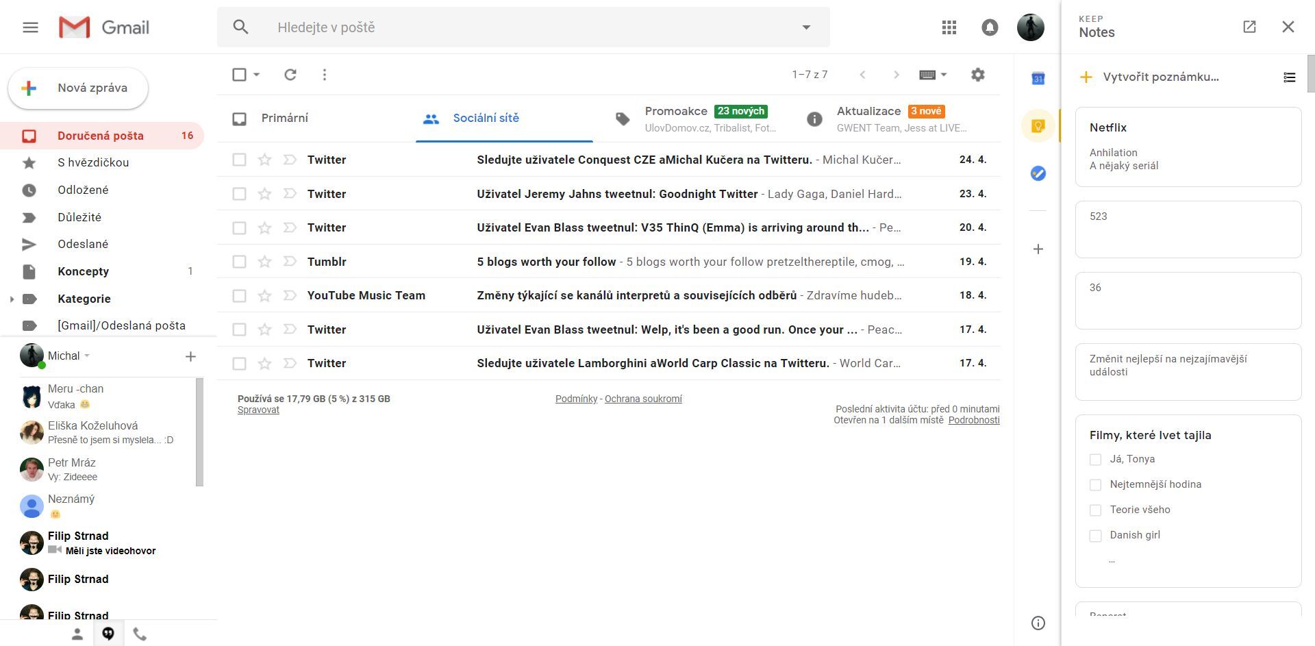Open the main Gmail hamburger menu

point(30,27)
